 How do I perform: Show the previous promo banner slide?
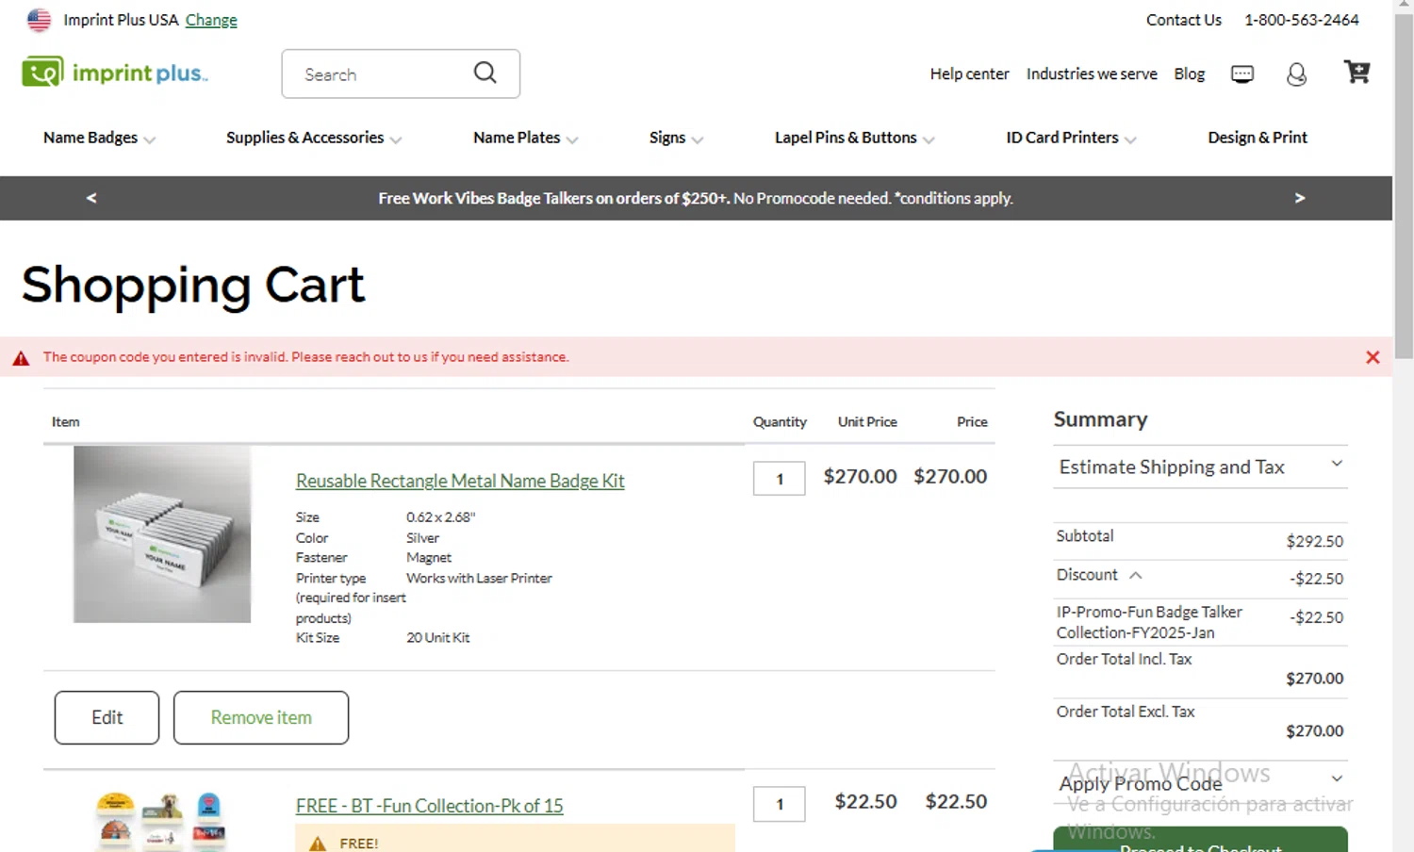point(91,198)
